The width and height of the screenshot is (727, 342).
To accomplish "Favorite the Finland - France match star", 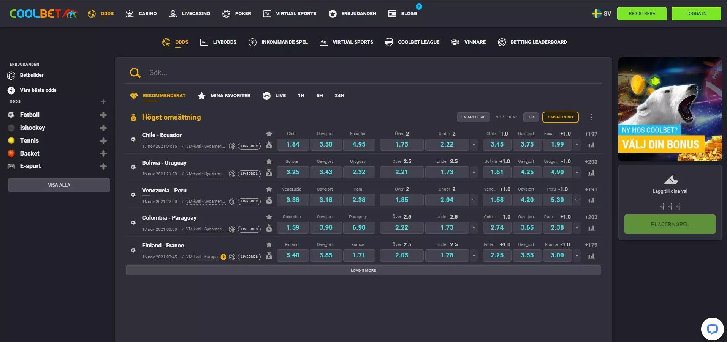I will click(x=269, y=244).
